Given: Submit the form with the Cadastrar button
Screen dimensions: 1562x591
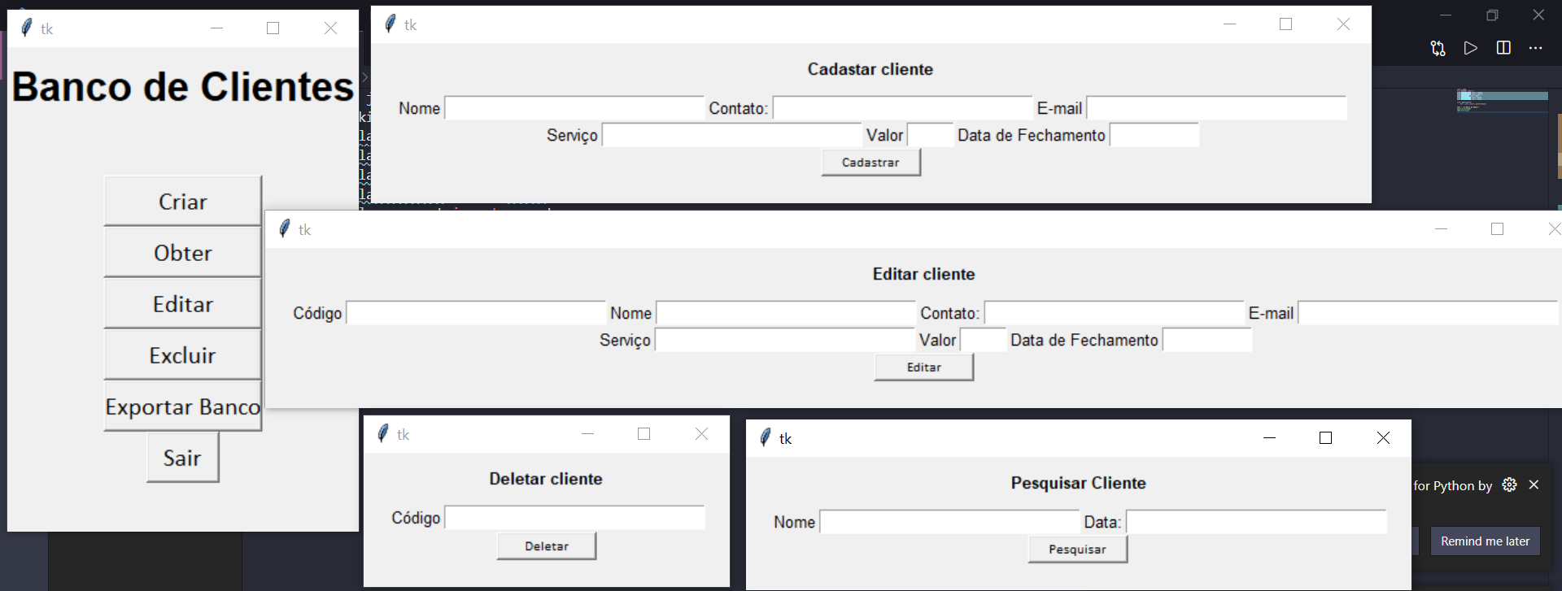Looking at the screenshot, I should tap(870, 162).
